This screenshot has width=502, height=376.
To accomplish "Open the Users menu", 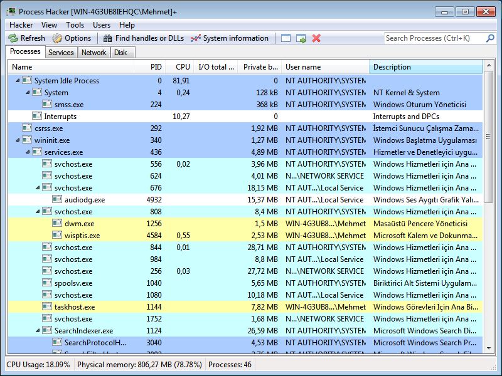I will point(102,25).
